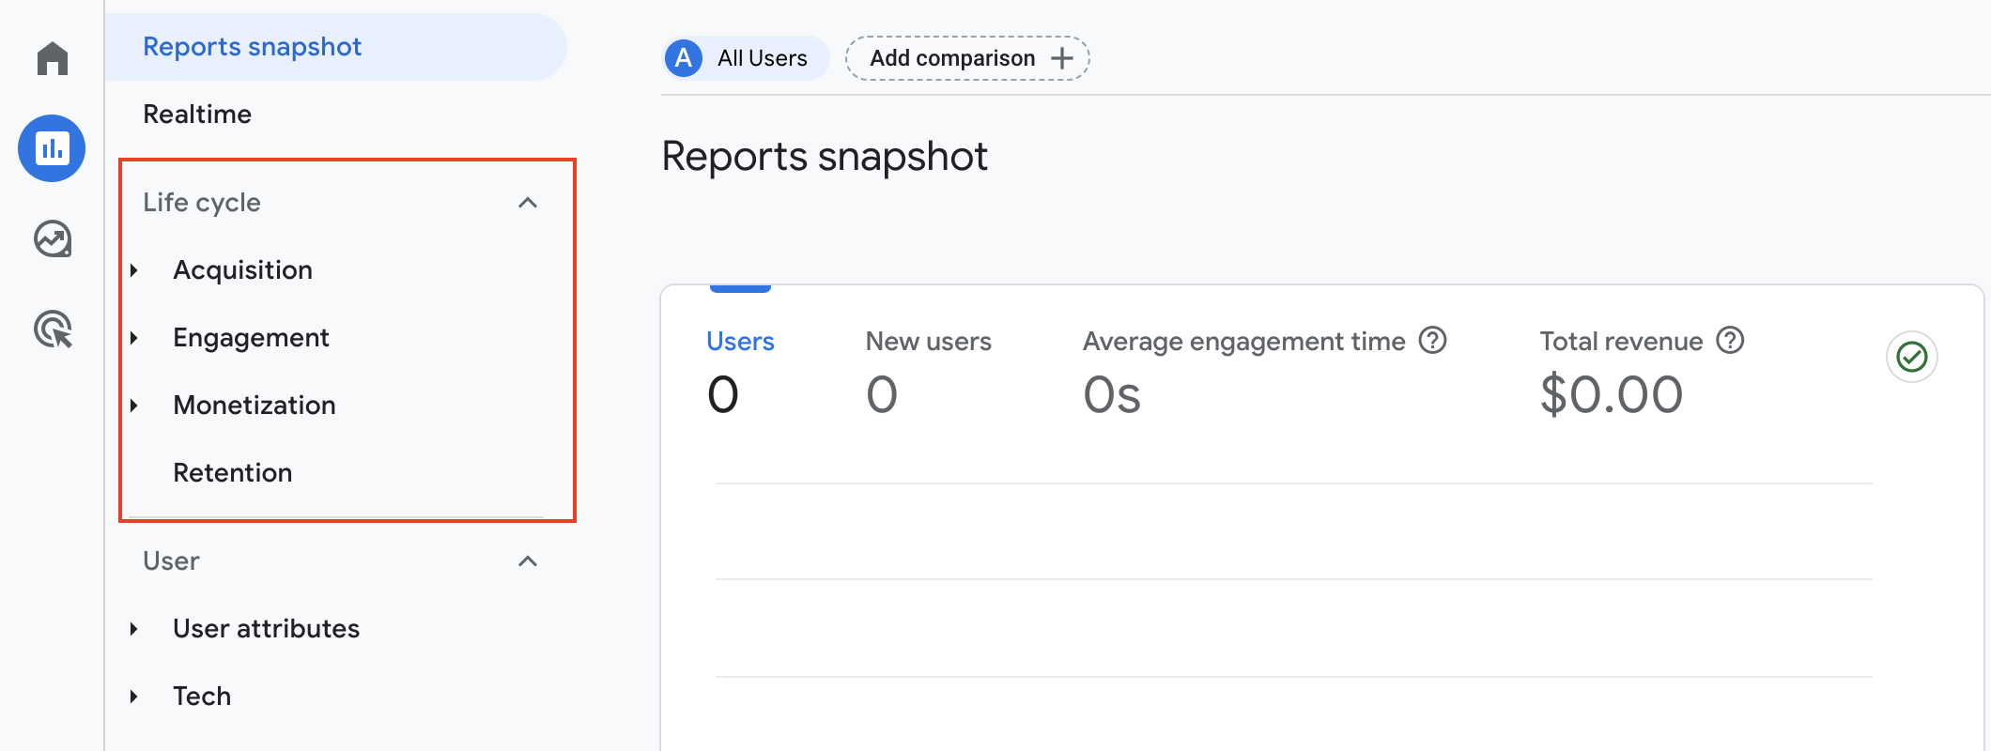The width and height of the screenshot is (1991, 751).
Task: Click the $0.00 revenue value
Action: [x=1612, y=394]
